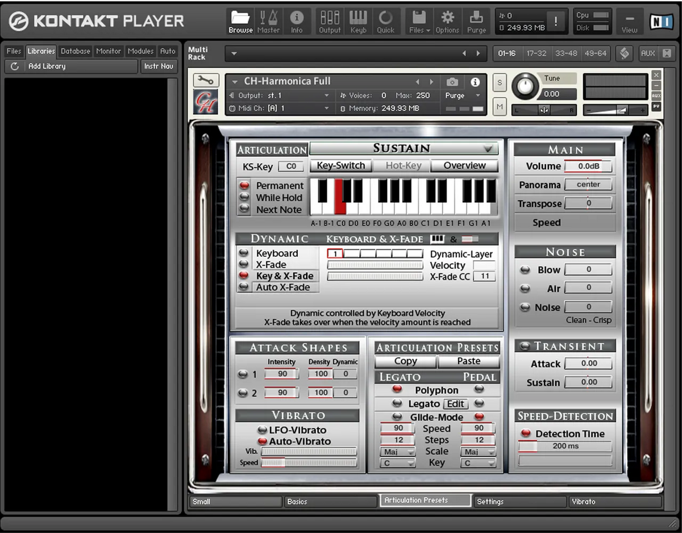The image size is (682, 533).
Task: Enable the Auto X-Fade dynamic mode
Action: point(244,287)
